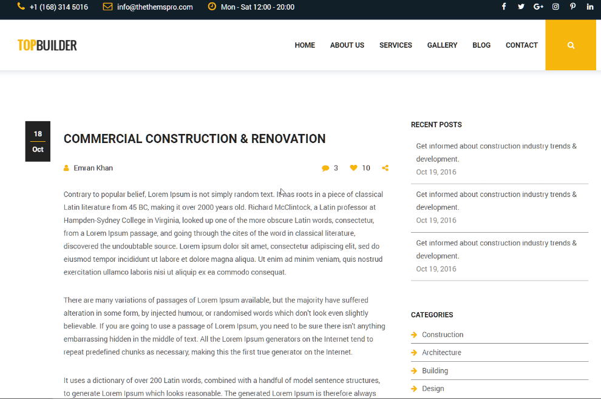Image resolution: width=601 pixels, height=400 pixels.
Task: Open the Gallery menu item
Action: pyautogui.click(x=442, y=45)
